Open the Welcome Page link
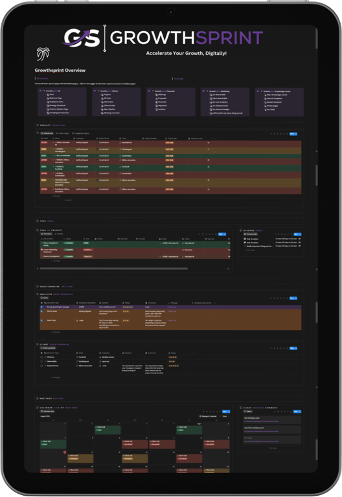Viewport: 342px width, 497px height. [54, 98]
